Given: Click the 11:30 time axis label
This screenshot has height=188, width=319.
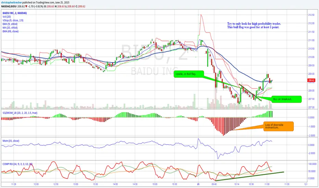Looking at the screenshot, I should point(286,184).
